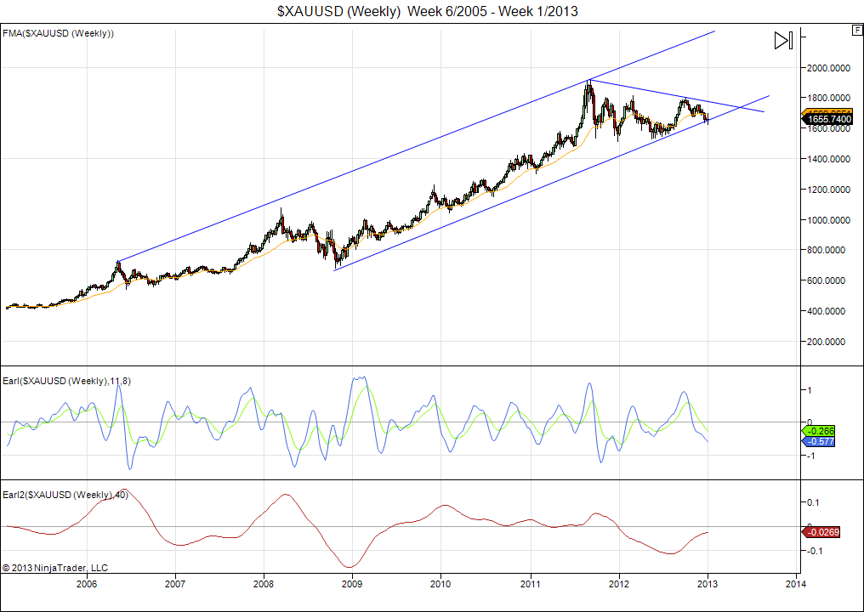The height and width of the screenshot is (612, 864).
Task: Click the 2006 label on time axis
Action: (x=86, y=584)
